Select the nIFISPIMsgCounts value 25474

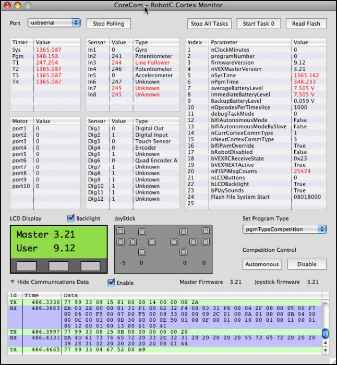tap(302, 172)
